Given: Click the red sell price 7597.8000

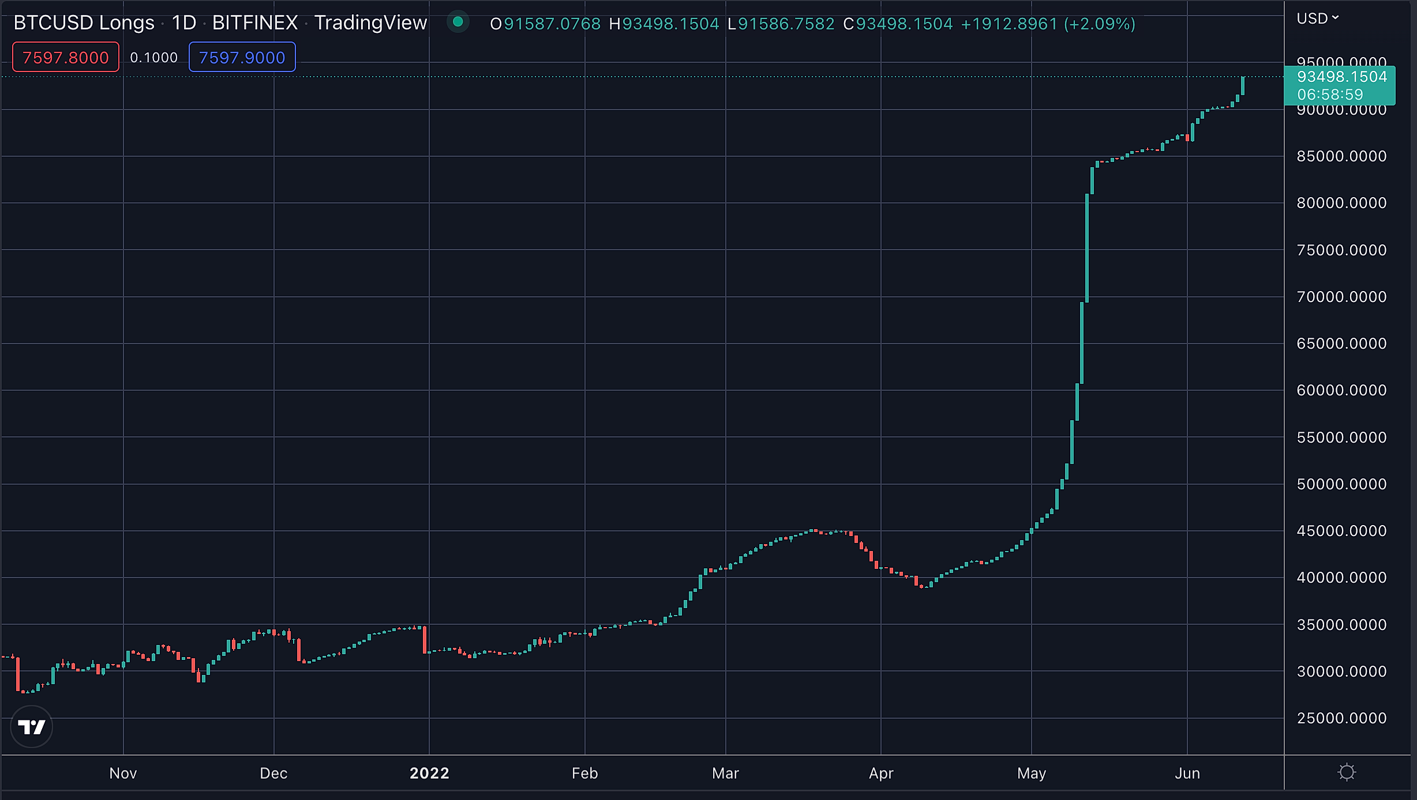Looking at the screenshot, I should tap(66, 57).
